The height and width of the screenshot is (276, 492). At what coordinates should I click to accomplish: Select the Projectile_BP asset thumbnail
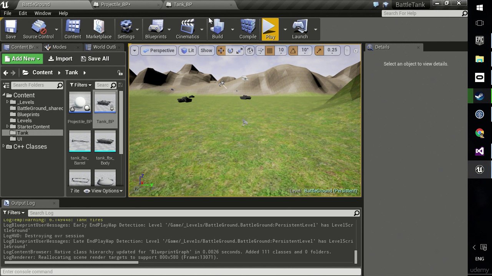[80, 103]
